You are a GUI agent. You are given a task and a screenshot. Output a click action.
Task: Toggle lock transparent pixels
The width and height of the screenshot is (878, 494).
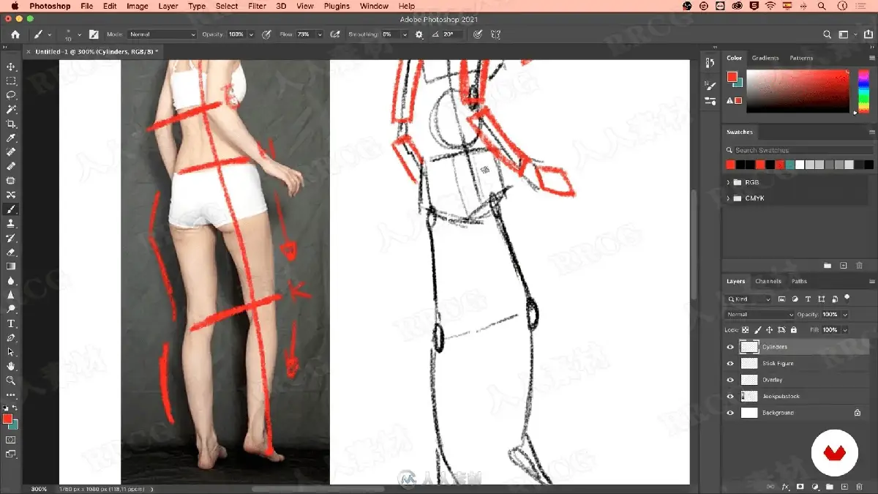[x=746, y=330]
